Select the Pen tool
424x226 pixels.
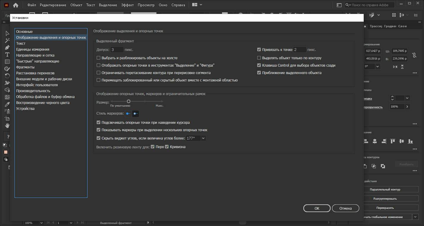[x=7, y=48]
